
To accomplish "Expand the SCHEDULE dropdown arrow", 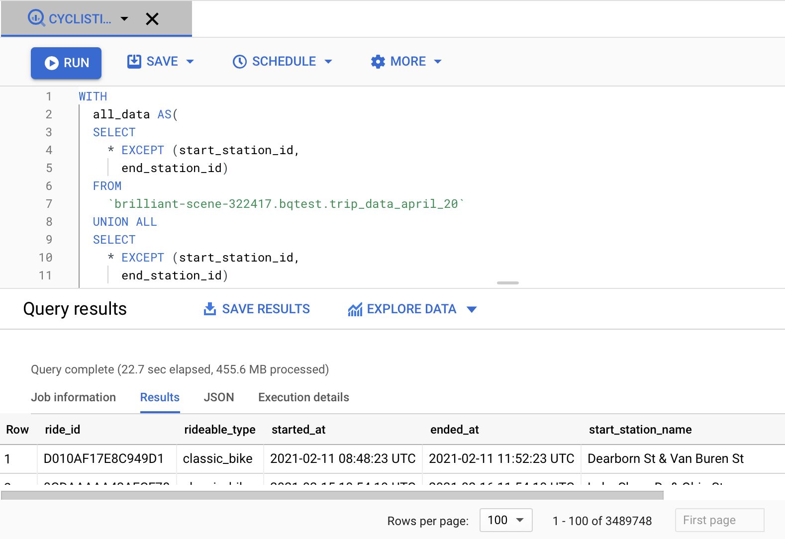I will [328, 62].
